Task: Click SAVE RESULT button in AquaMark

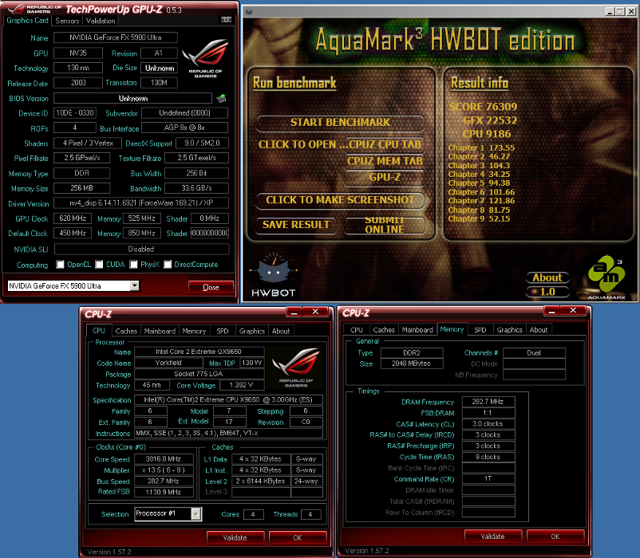Action: pos(296,225)
